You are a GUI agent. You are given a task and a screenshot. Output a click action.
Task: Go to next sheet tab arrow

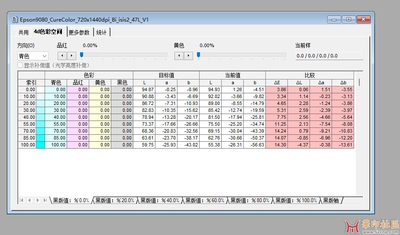37,200
